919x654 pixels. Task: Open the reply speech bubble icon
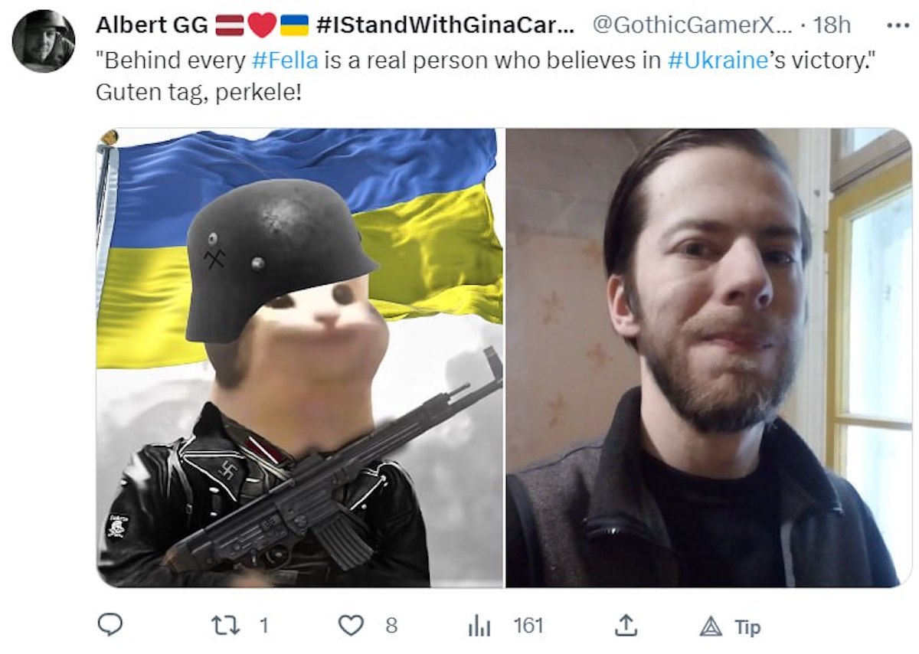pos(111,626)
